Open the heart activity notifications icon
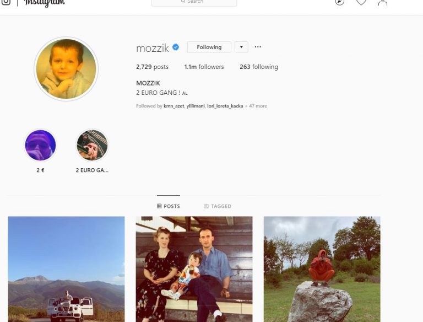The height and width of the screenshot is (322, 423). pos(361,2)
